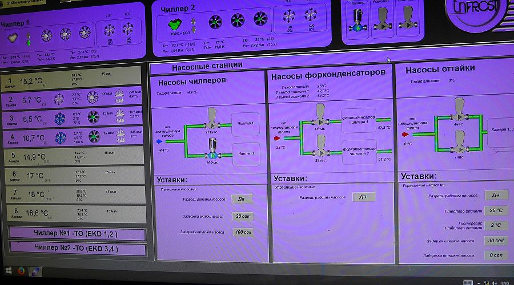Click the форконденсатор чиллера 1 box

[358, 120]
